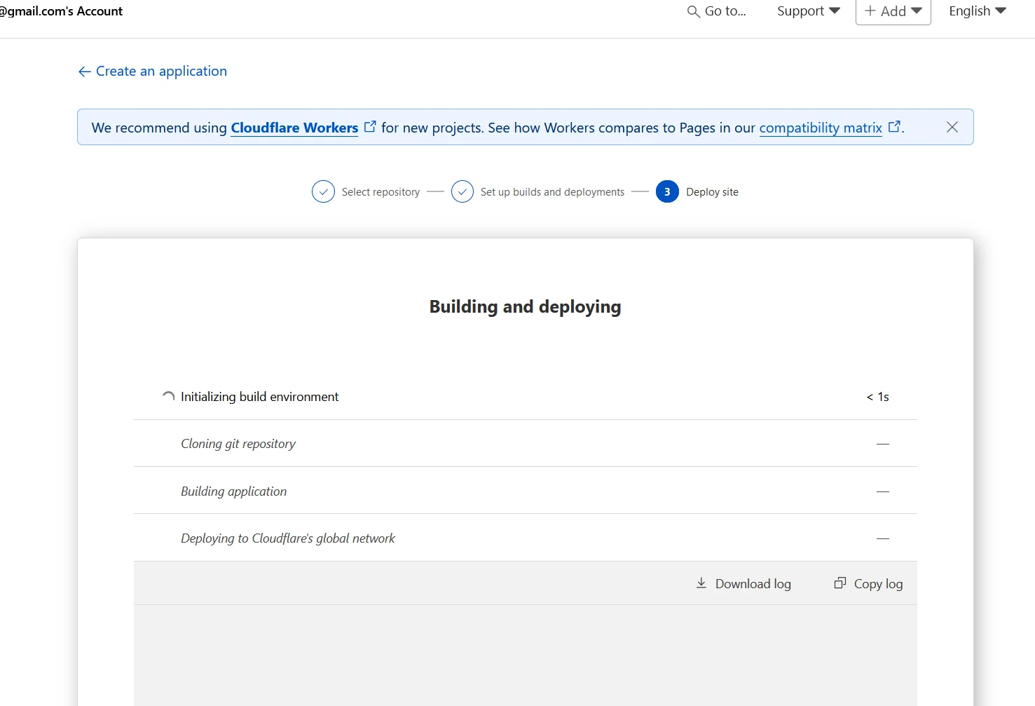
Task: Open the compatibility matrix link
Action: (821, 128)
